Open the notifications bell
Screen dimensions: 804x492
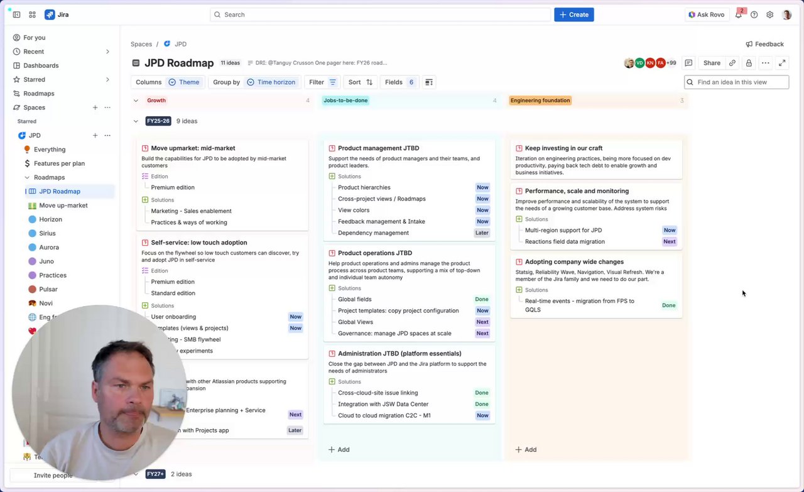tap(739, 14)
